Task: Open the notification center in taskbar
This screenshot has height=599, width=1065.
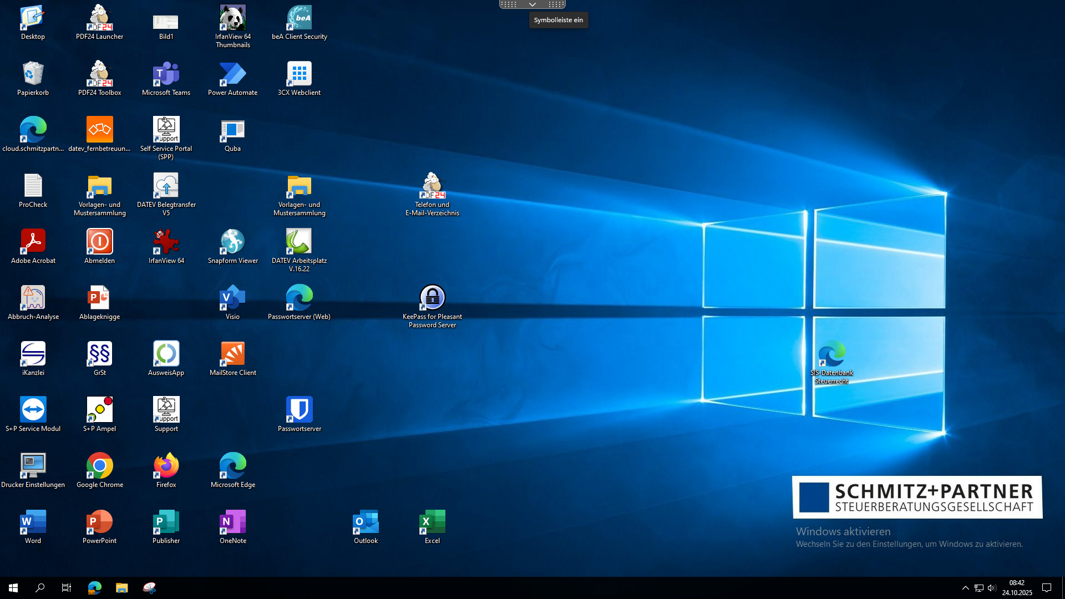Action: (1047, 588)
